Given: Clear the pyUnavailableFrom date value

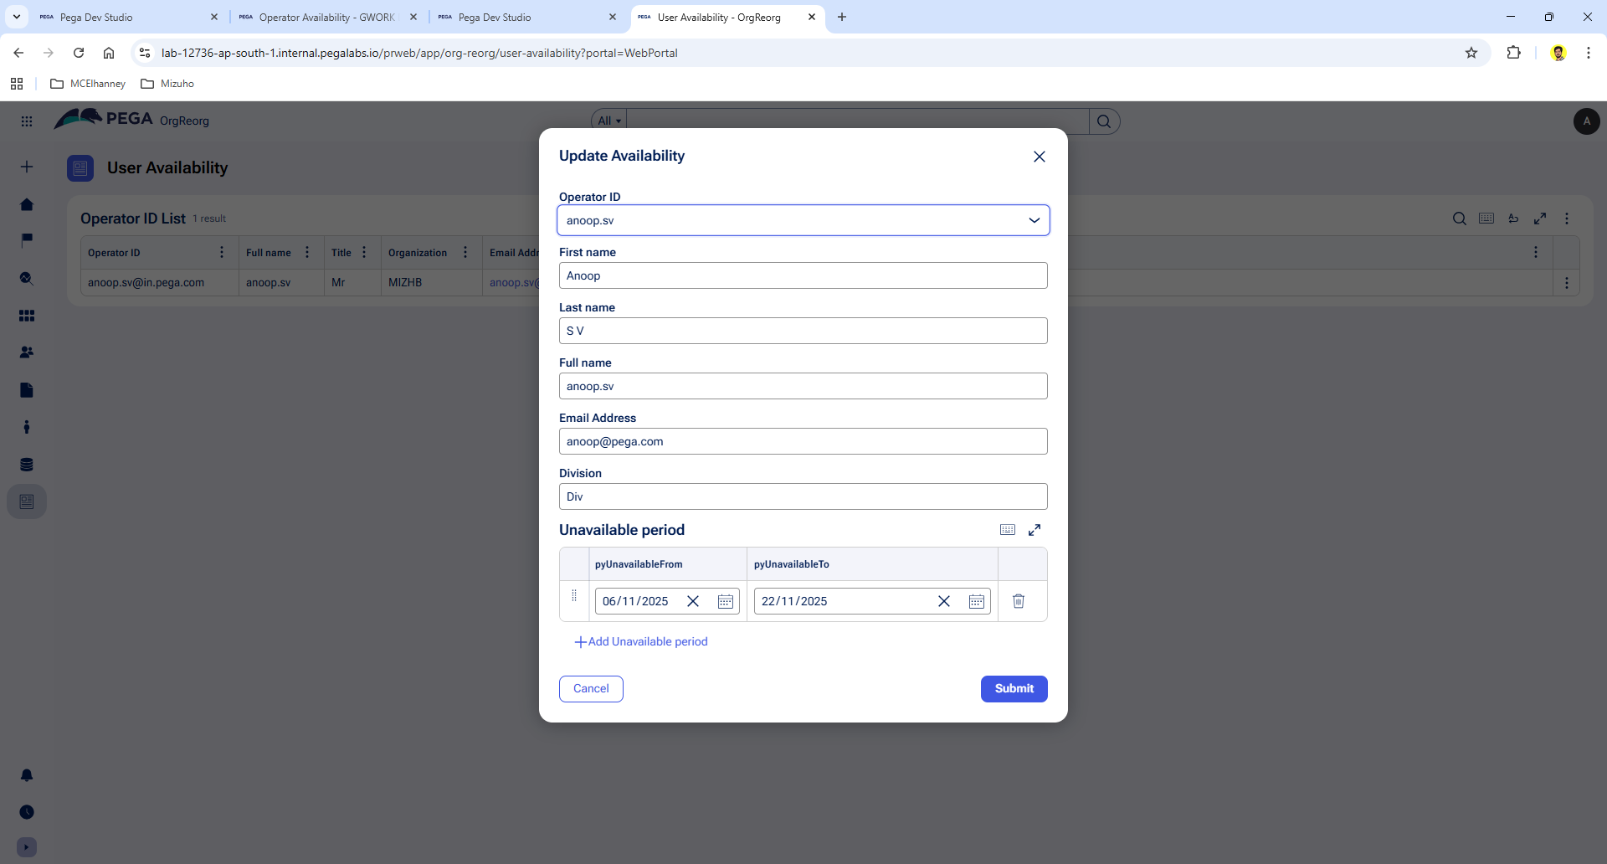Looking at the screenshot, I should coord(693,601).
